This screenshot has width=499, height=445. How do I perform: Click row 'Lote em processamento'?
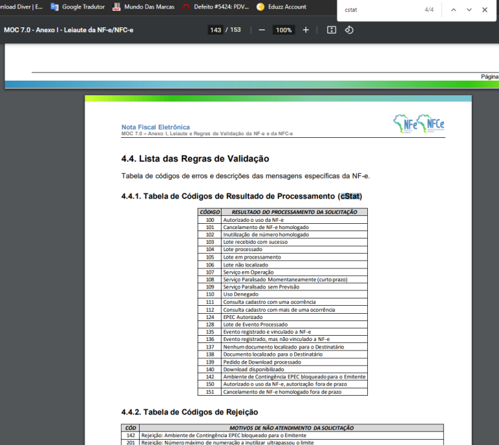[283, 257]
